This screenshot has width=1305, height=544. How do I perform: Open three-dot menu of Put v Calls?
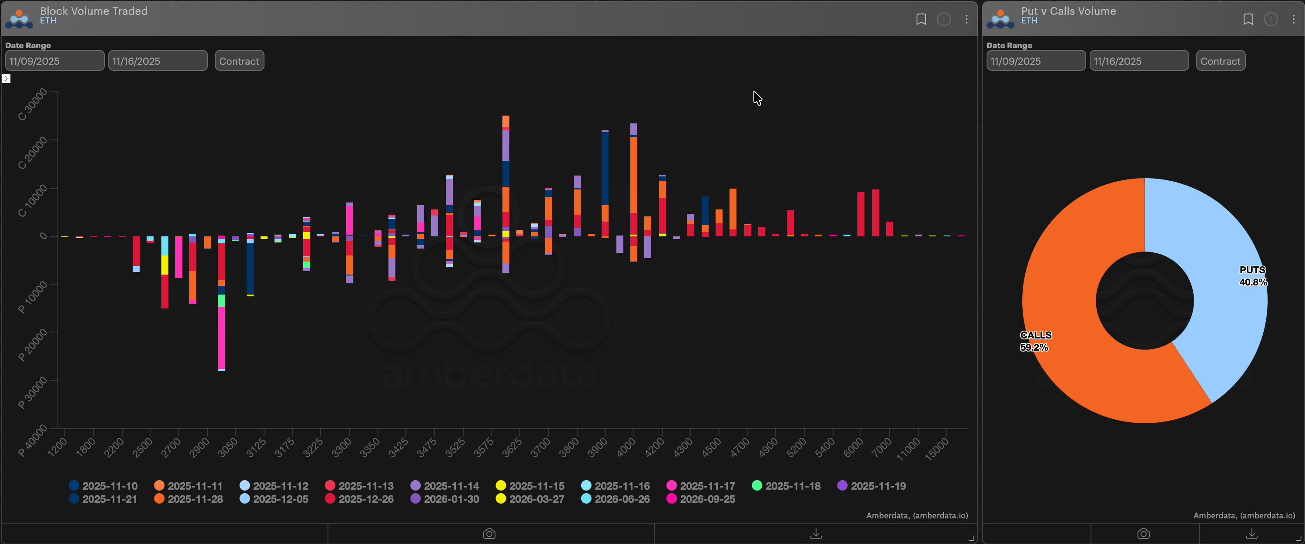1293,19
